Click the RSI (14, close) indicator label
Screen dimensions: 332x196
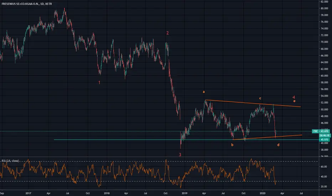(10, 161)
